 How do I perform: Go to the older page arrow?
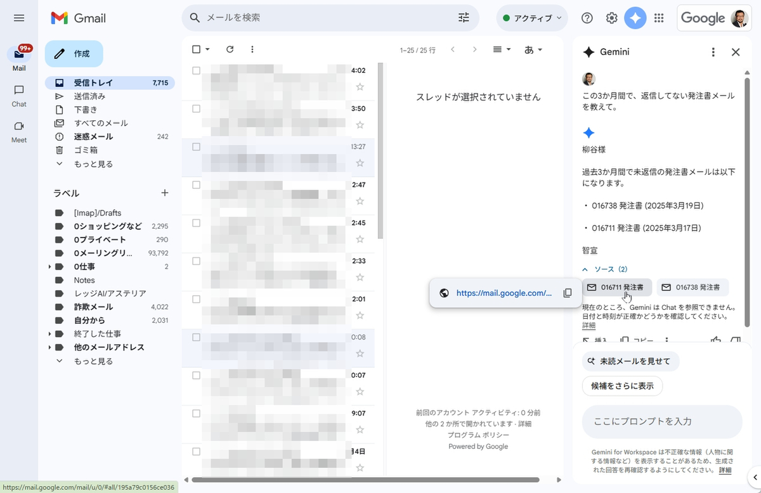(474, 49)
